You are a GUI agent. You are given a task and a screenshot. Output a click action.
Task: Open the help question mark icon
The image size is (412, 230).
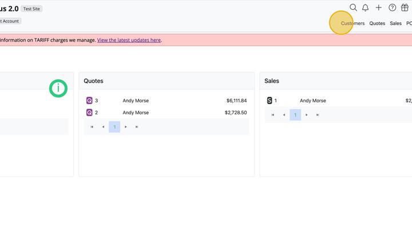(x=392, y=7)
